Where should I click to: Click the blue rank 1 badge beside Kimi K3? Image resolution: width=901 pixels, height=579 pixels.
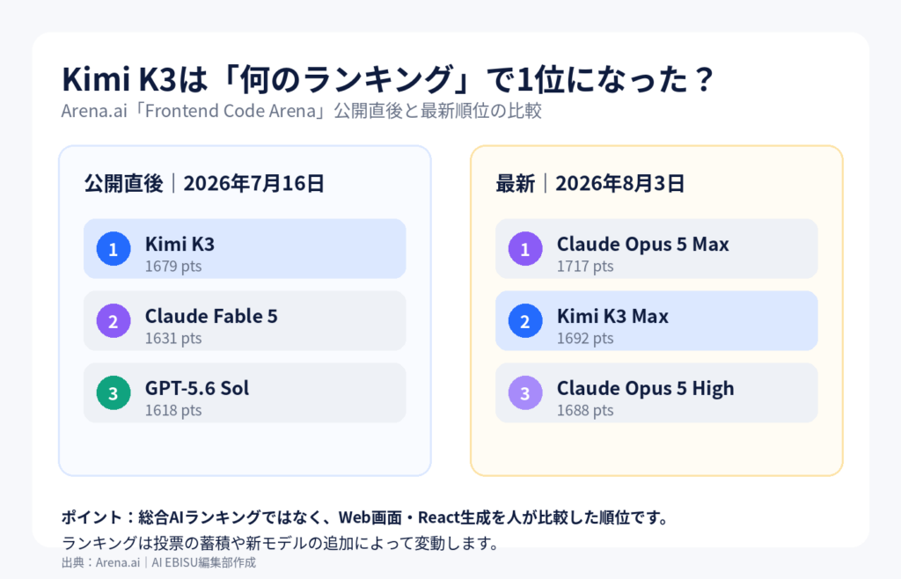(114, 249)
